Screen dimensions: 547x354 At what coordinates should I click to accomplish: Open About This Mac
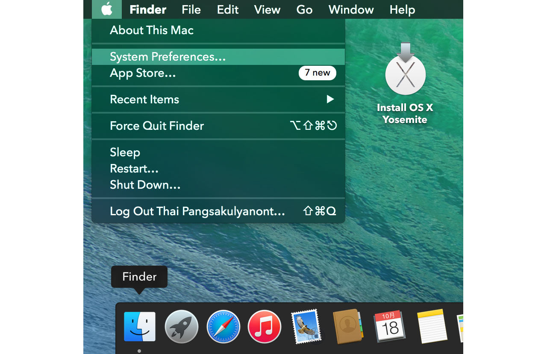[152, 30]
